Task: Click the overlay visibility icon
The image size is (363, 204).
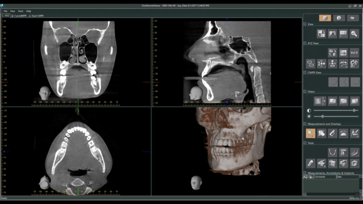Action: tap(322, 133)
